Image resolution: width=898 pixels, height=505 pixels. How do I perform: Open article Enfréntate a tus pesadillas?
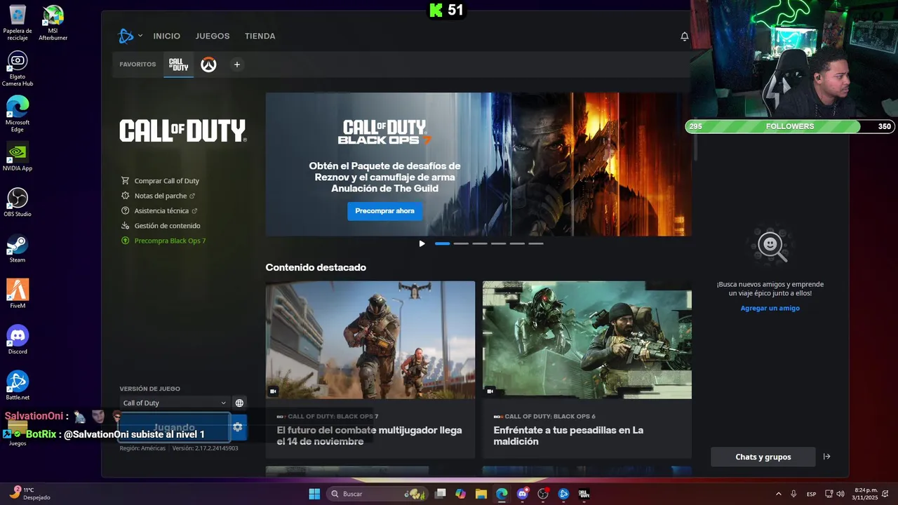[x=568, y=436]
